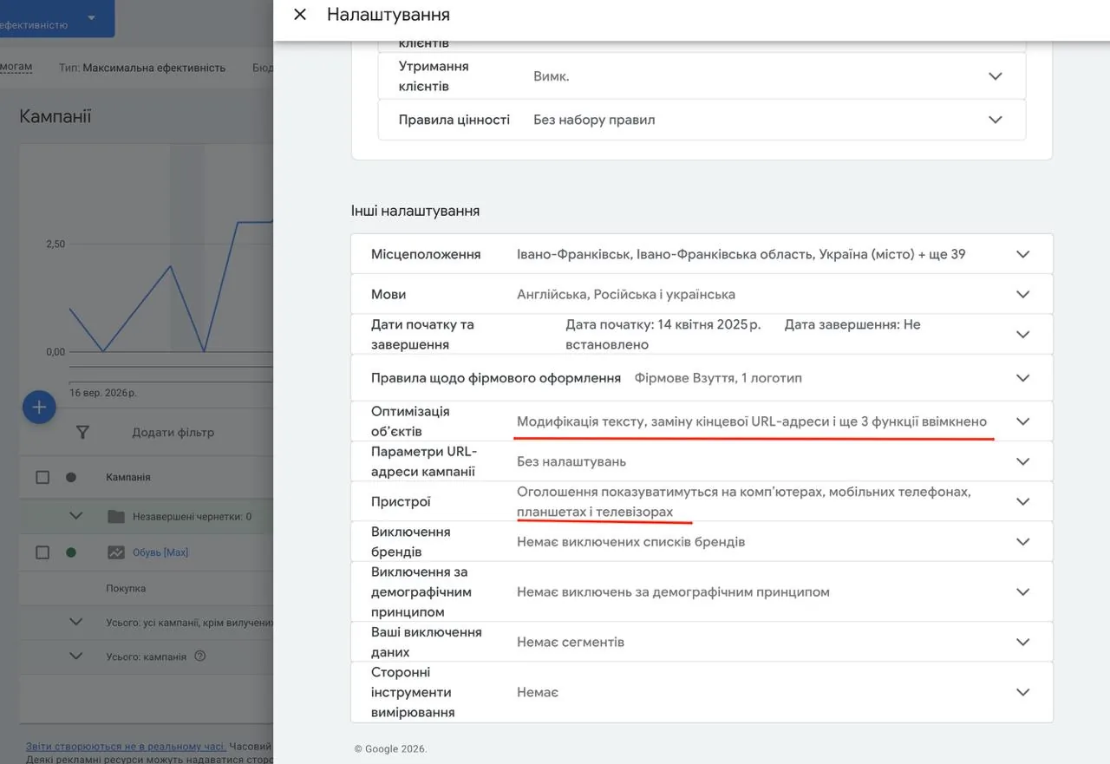
Task: Click the Івано-Франківськ location value text
Action: click(x=741, y=254)
